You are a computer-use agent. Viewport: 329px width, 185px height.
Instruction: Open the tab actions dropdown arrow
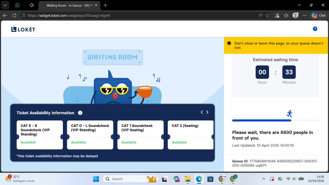[x=5, y=5]
